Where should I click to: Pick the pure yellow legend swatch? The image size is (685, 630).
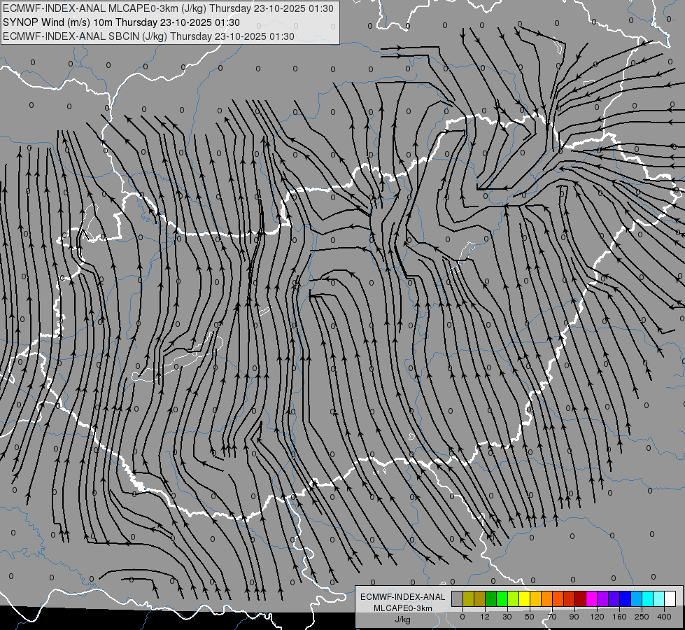[x=524, y=598]
